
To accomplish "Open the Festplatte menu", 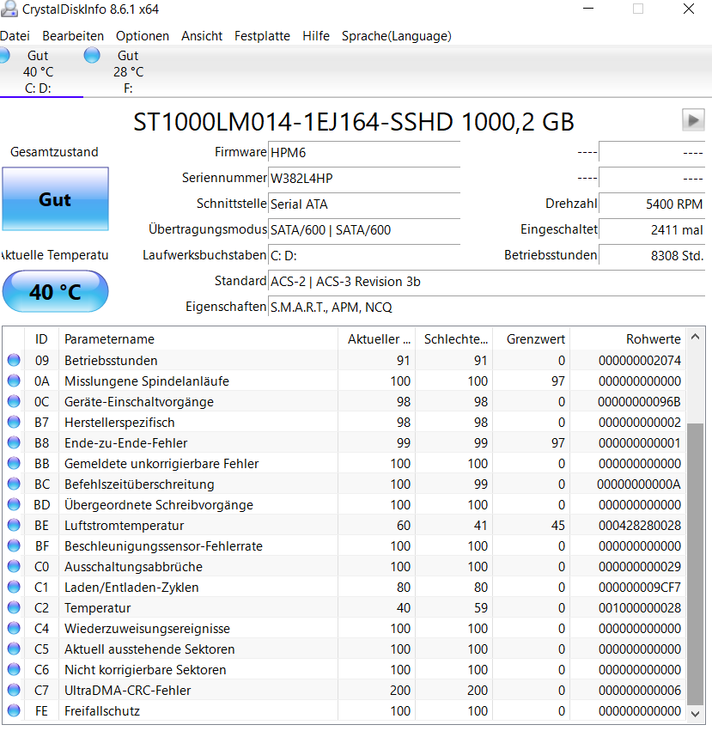I will tap(262, 36).
